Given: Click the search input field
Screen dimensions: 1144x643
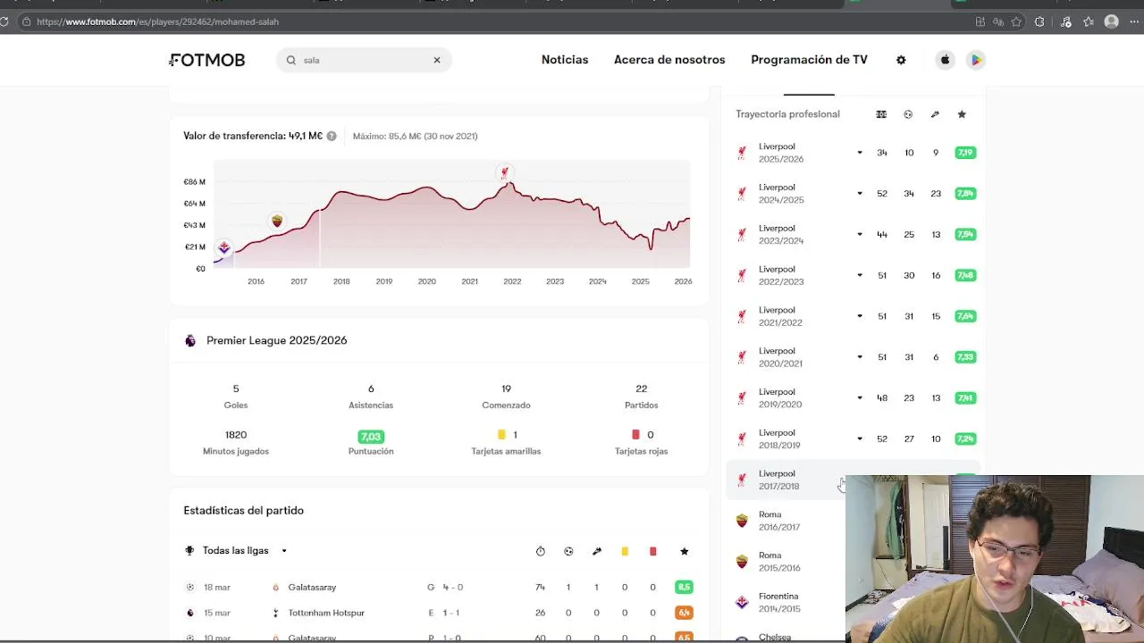Looking at the screenshot, I should point(364,60).
